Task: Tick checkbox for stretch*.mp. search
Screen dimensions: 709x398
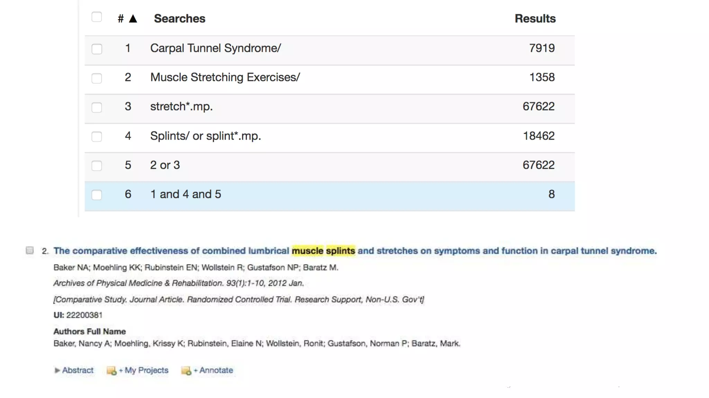Action: [x=97, y=107]
